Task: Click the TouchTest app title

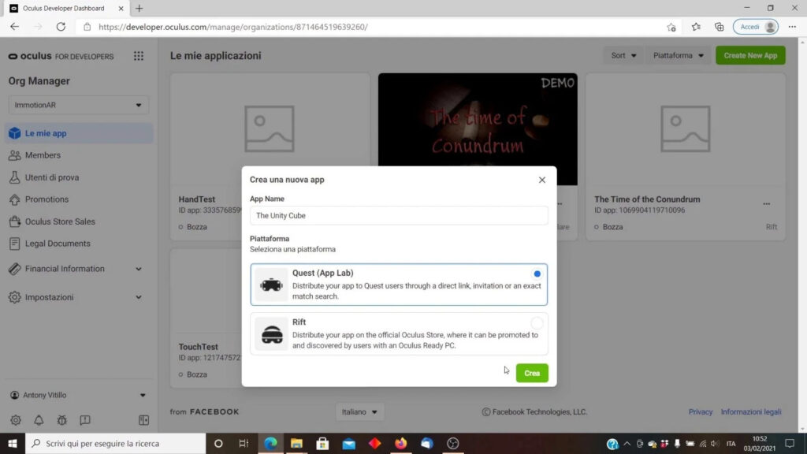Action: [x=198, y=347]
